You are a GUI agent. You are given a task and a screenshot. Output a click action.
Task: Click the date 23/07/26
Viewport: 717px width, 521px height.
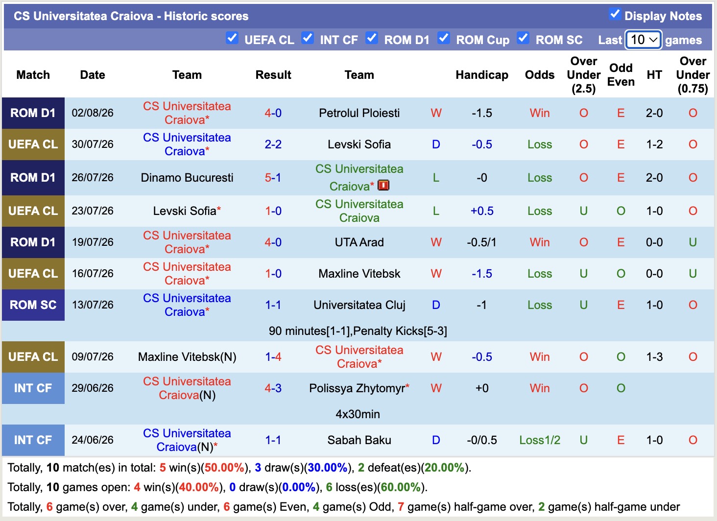(x=93, y=211)
